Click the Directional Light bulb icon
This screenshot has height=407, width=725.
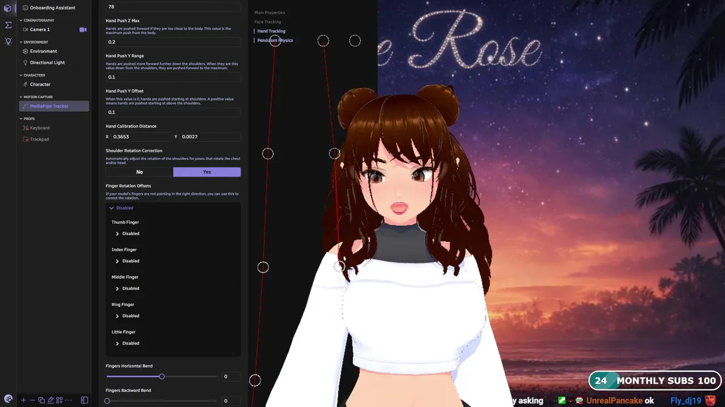coord(25,63)
